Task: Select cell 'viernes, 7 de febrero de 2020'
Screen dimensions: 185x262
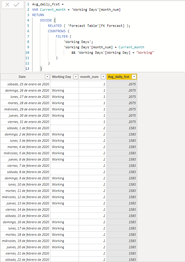Action: (x=25, y=166)
